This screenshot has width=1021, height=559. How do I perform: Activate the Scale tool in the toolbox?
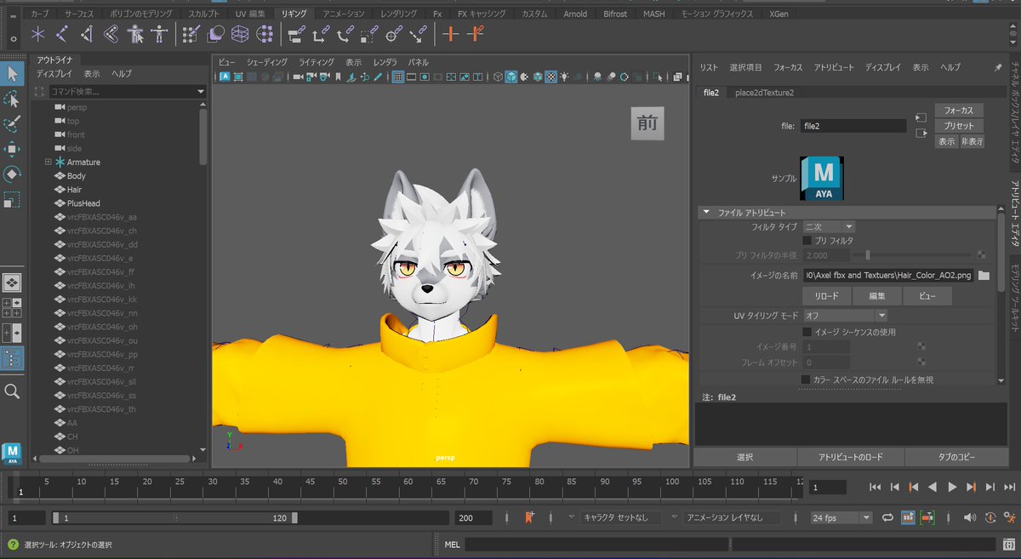pos(12,200)
